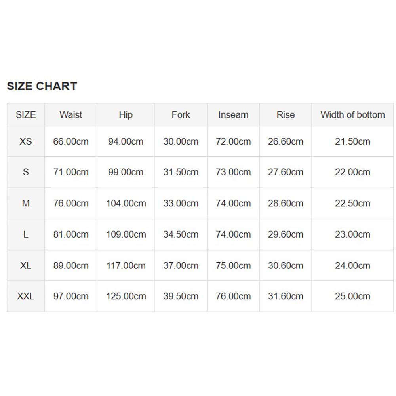Screen dimensions: 396x396
Task: Click the M size row label
Action: point(26,203)
